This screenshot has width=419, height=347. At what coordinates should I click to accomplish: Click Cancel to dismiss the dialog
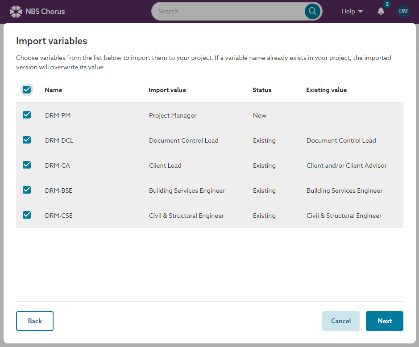pyautogui.click(x=340, y=321)
